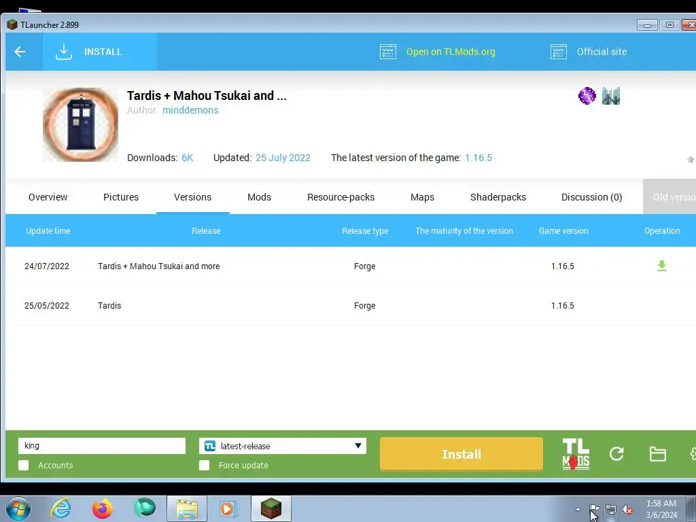The width and height of the screenshot is (696, 522).
Task: Click the Release column header
Action: tap(206, 231)
